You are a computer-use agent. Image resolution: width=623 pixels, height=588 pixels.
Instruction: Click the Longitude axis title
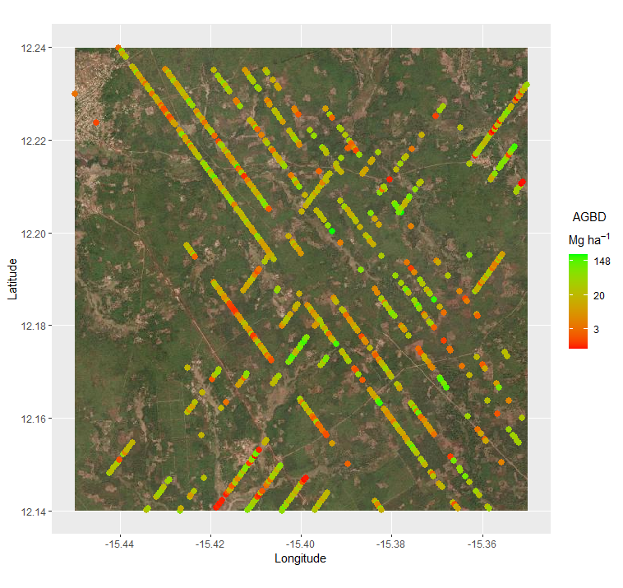click(x=301, y=558)
